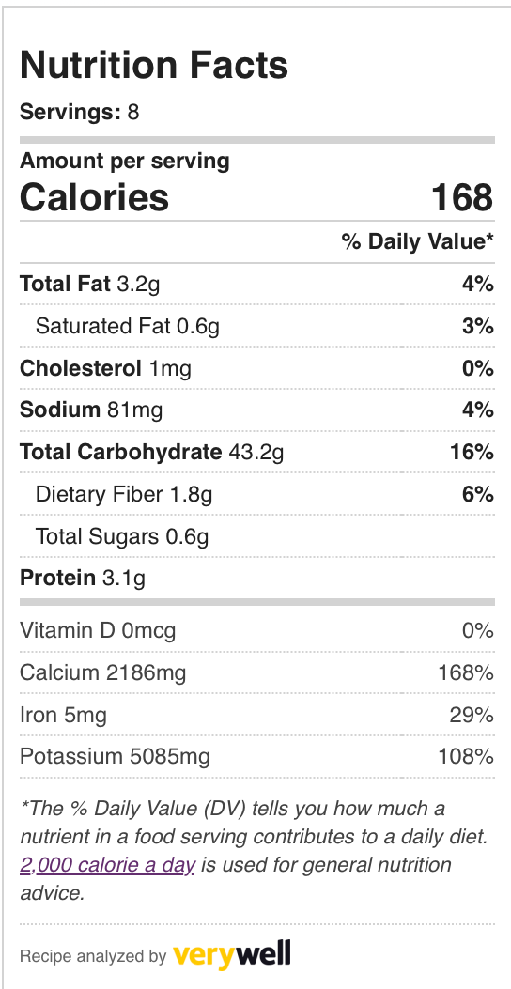The width and height of the screenshot is (511, 989).
Task: Select the Protein 3.1g row
Action: click(x=256, y=578)
